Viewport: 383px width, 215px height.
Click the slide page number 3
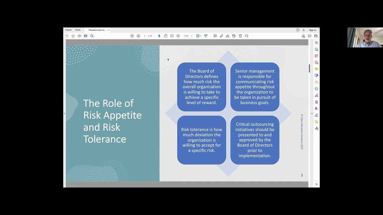[x=302, y=175]
